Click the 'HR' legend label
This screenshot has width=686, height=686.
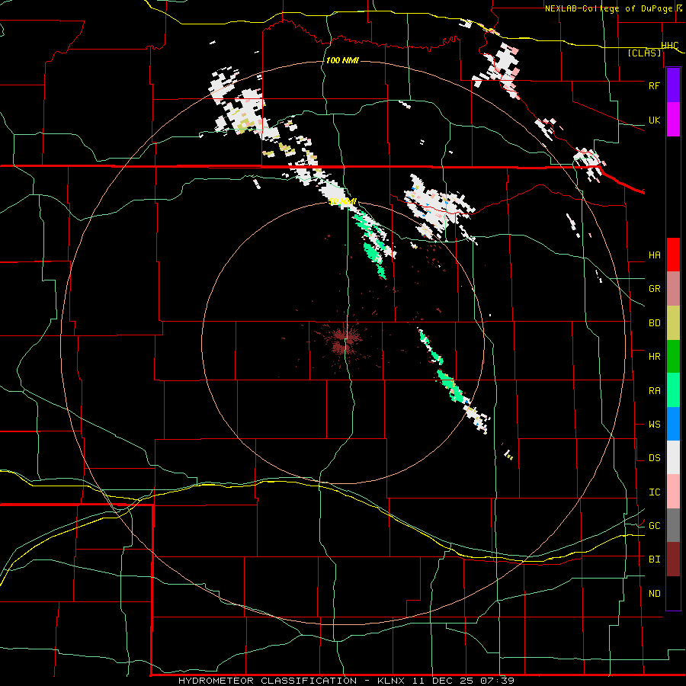pyautogui.click(x=654, y=357)
